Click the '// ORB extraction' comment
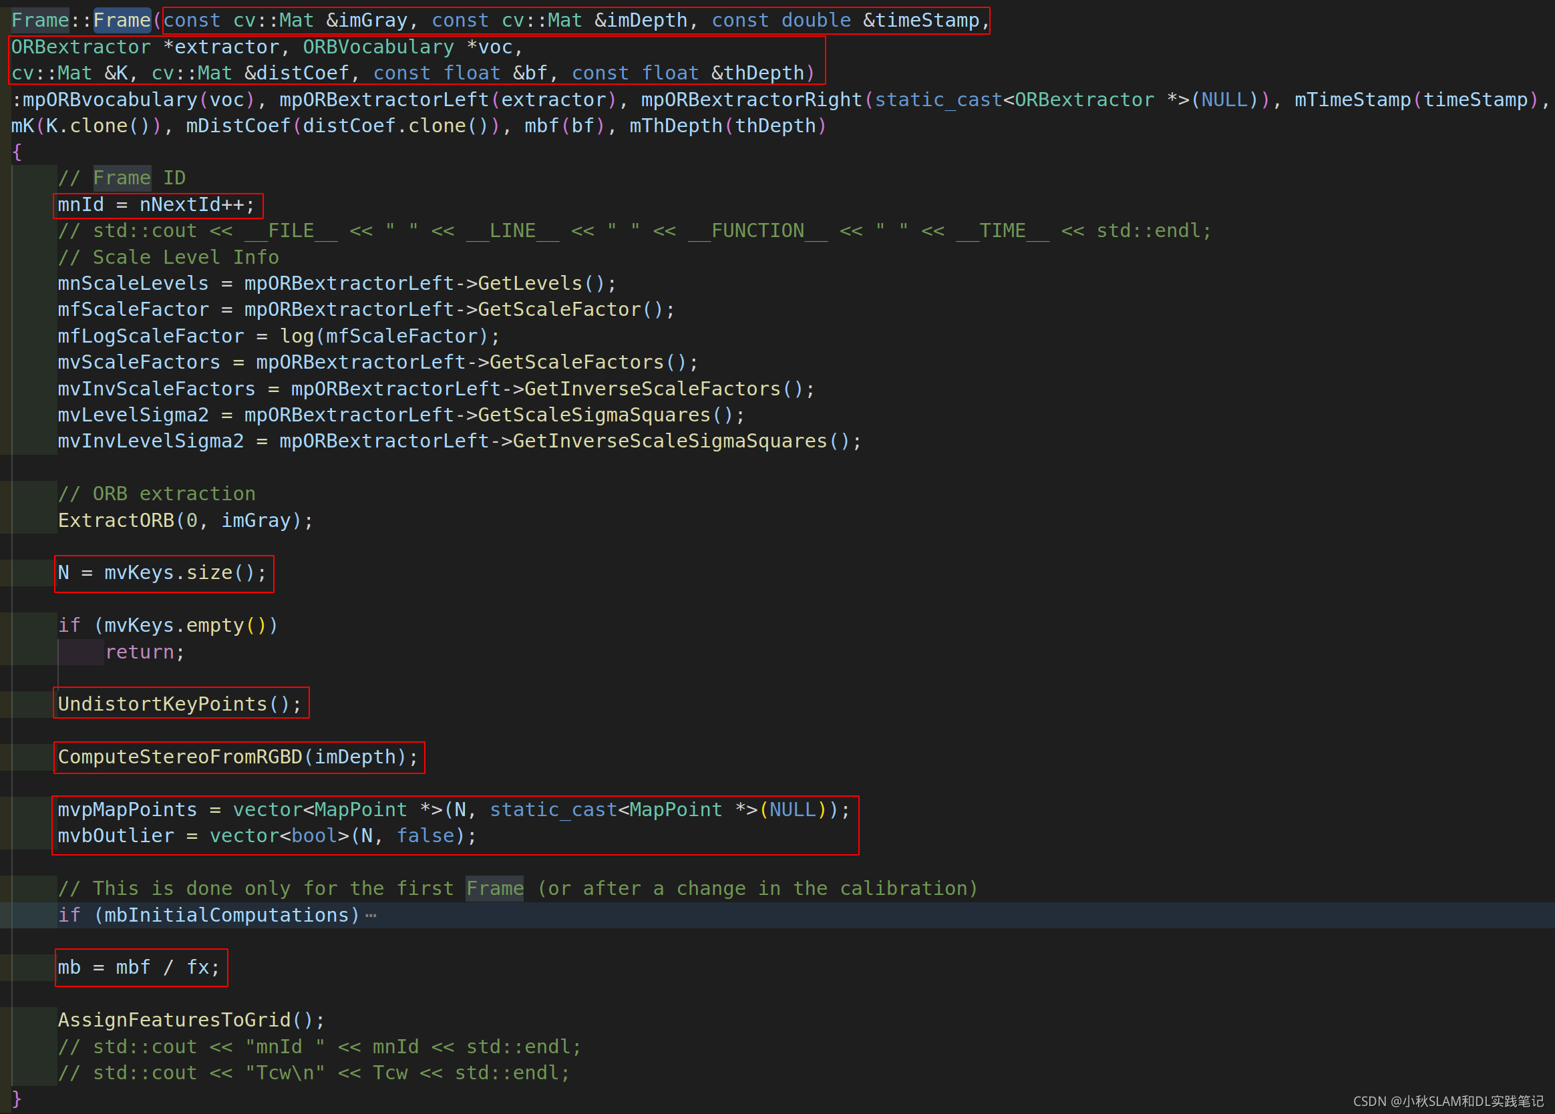 tap(157, 494)
